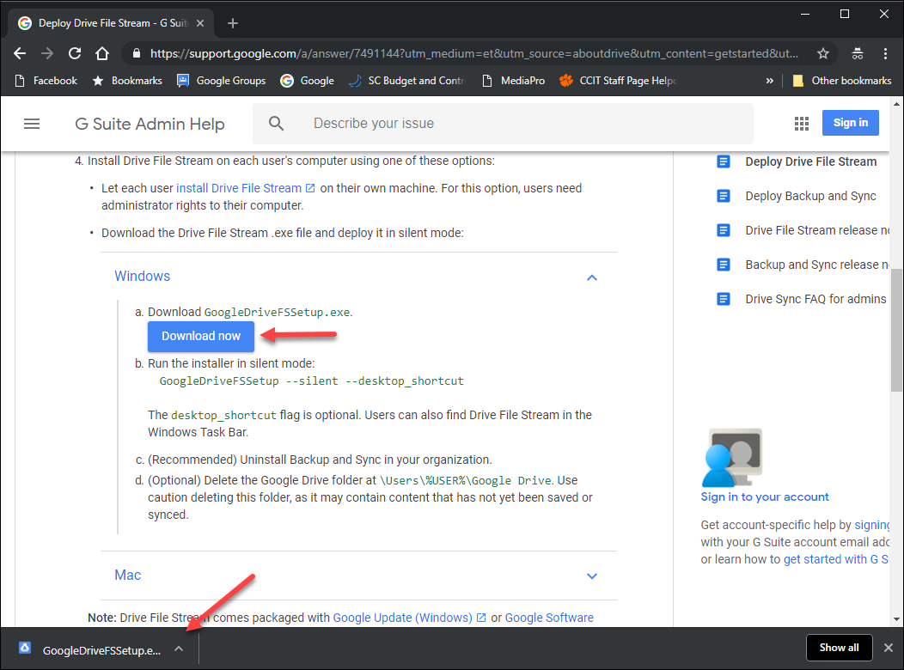The height and width of the screenshot is (670, 904).
Task: Close the Deploy Drive File Stream tab
Action: click(x=200, y=23)
